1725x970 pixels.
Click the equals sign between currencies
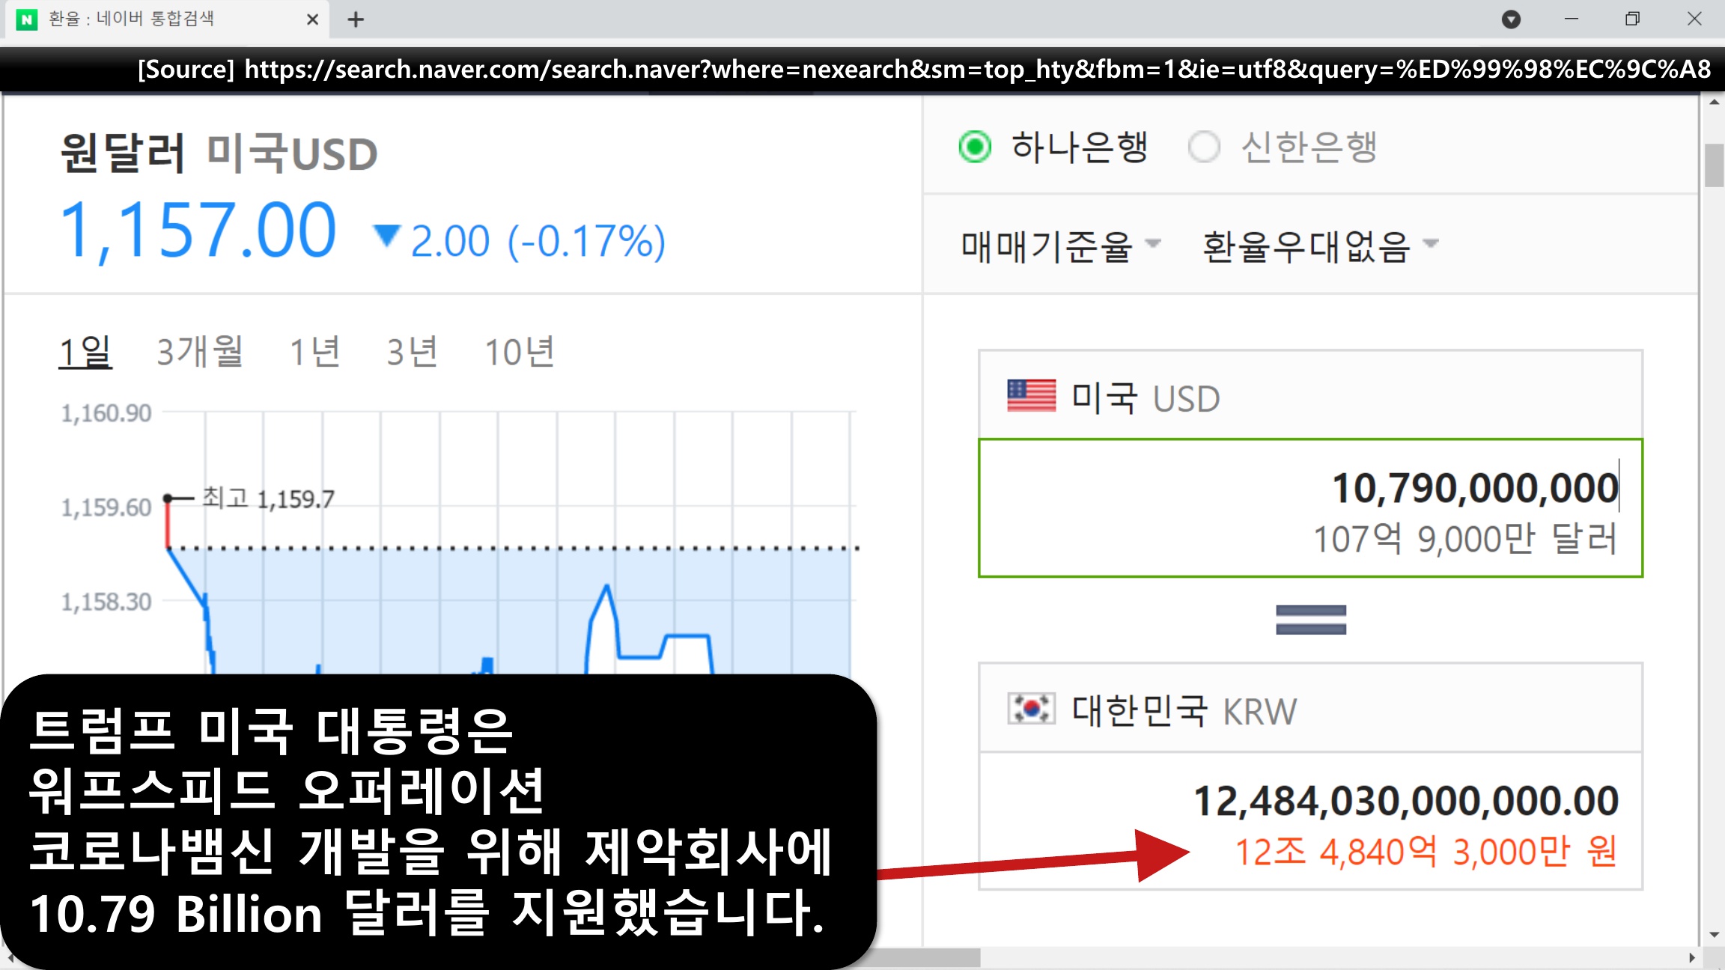click(1310, 620)
